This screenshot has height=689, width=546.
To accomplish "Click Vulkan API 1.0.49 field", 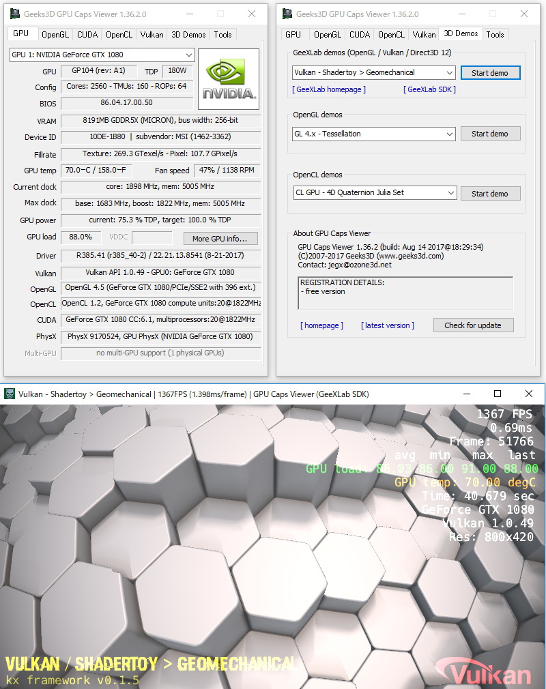I will pyautogui.click(x=161, y=273).
